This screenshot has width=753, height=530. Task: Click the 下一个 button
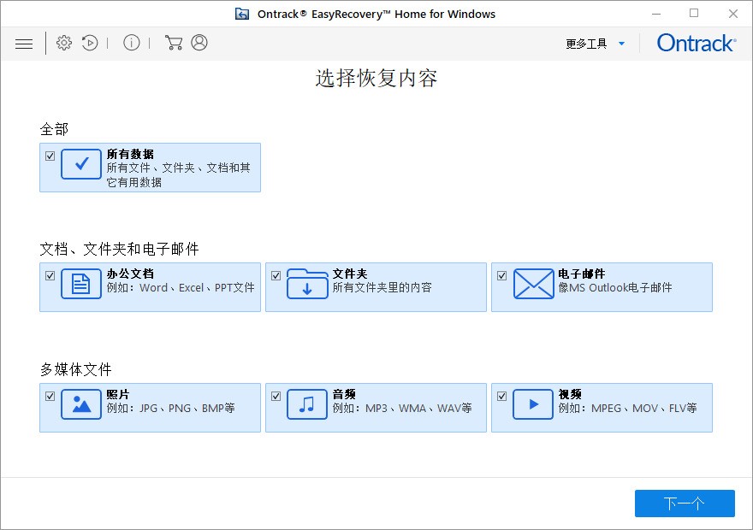coord(685,503)
